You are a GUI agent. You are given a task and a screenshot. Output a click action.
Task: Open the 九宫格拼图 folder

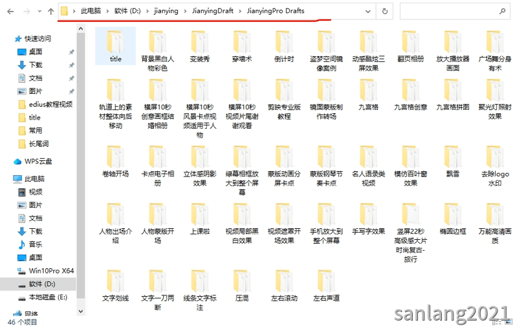453,94
